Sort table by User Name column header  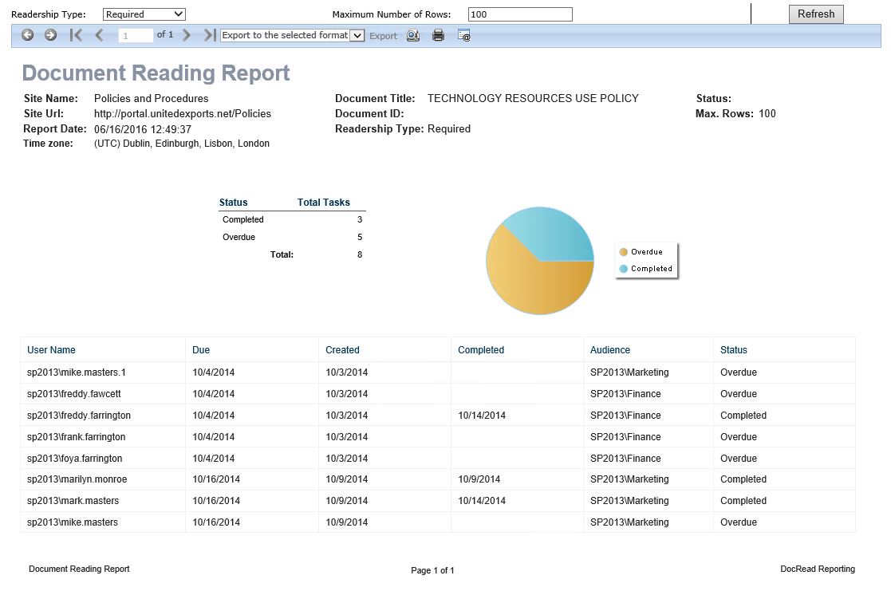point(51,350)
